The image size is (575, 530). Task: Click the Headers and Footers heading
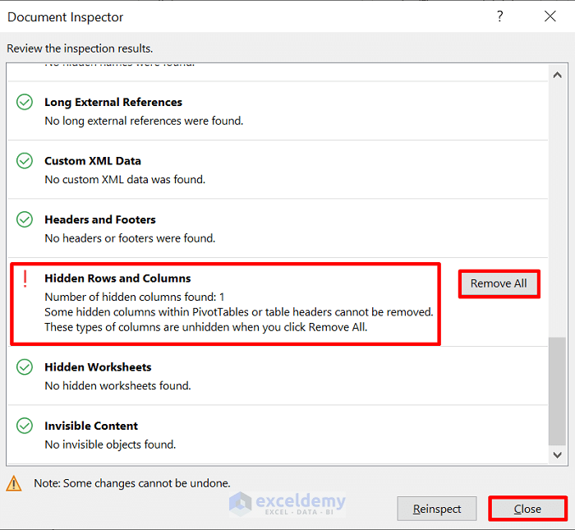(x=100, y=220)
